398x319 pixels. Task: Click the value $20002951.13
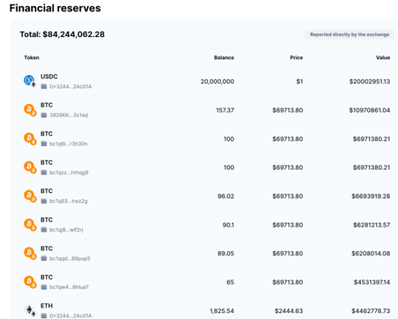click(x=370, y=82)
